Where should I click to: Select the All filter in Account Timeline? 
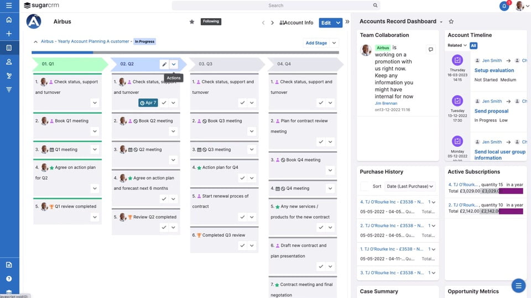(x=473, y=46)
